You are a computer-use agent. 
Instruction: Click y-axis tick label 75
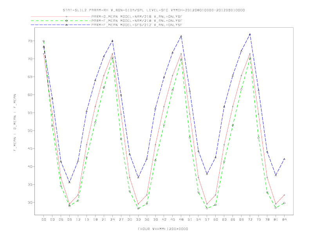point(30,41)
